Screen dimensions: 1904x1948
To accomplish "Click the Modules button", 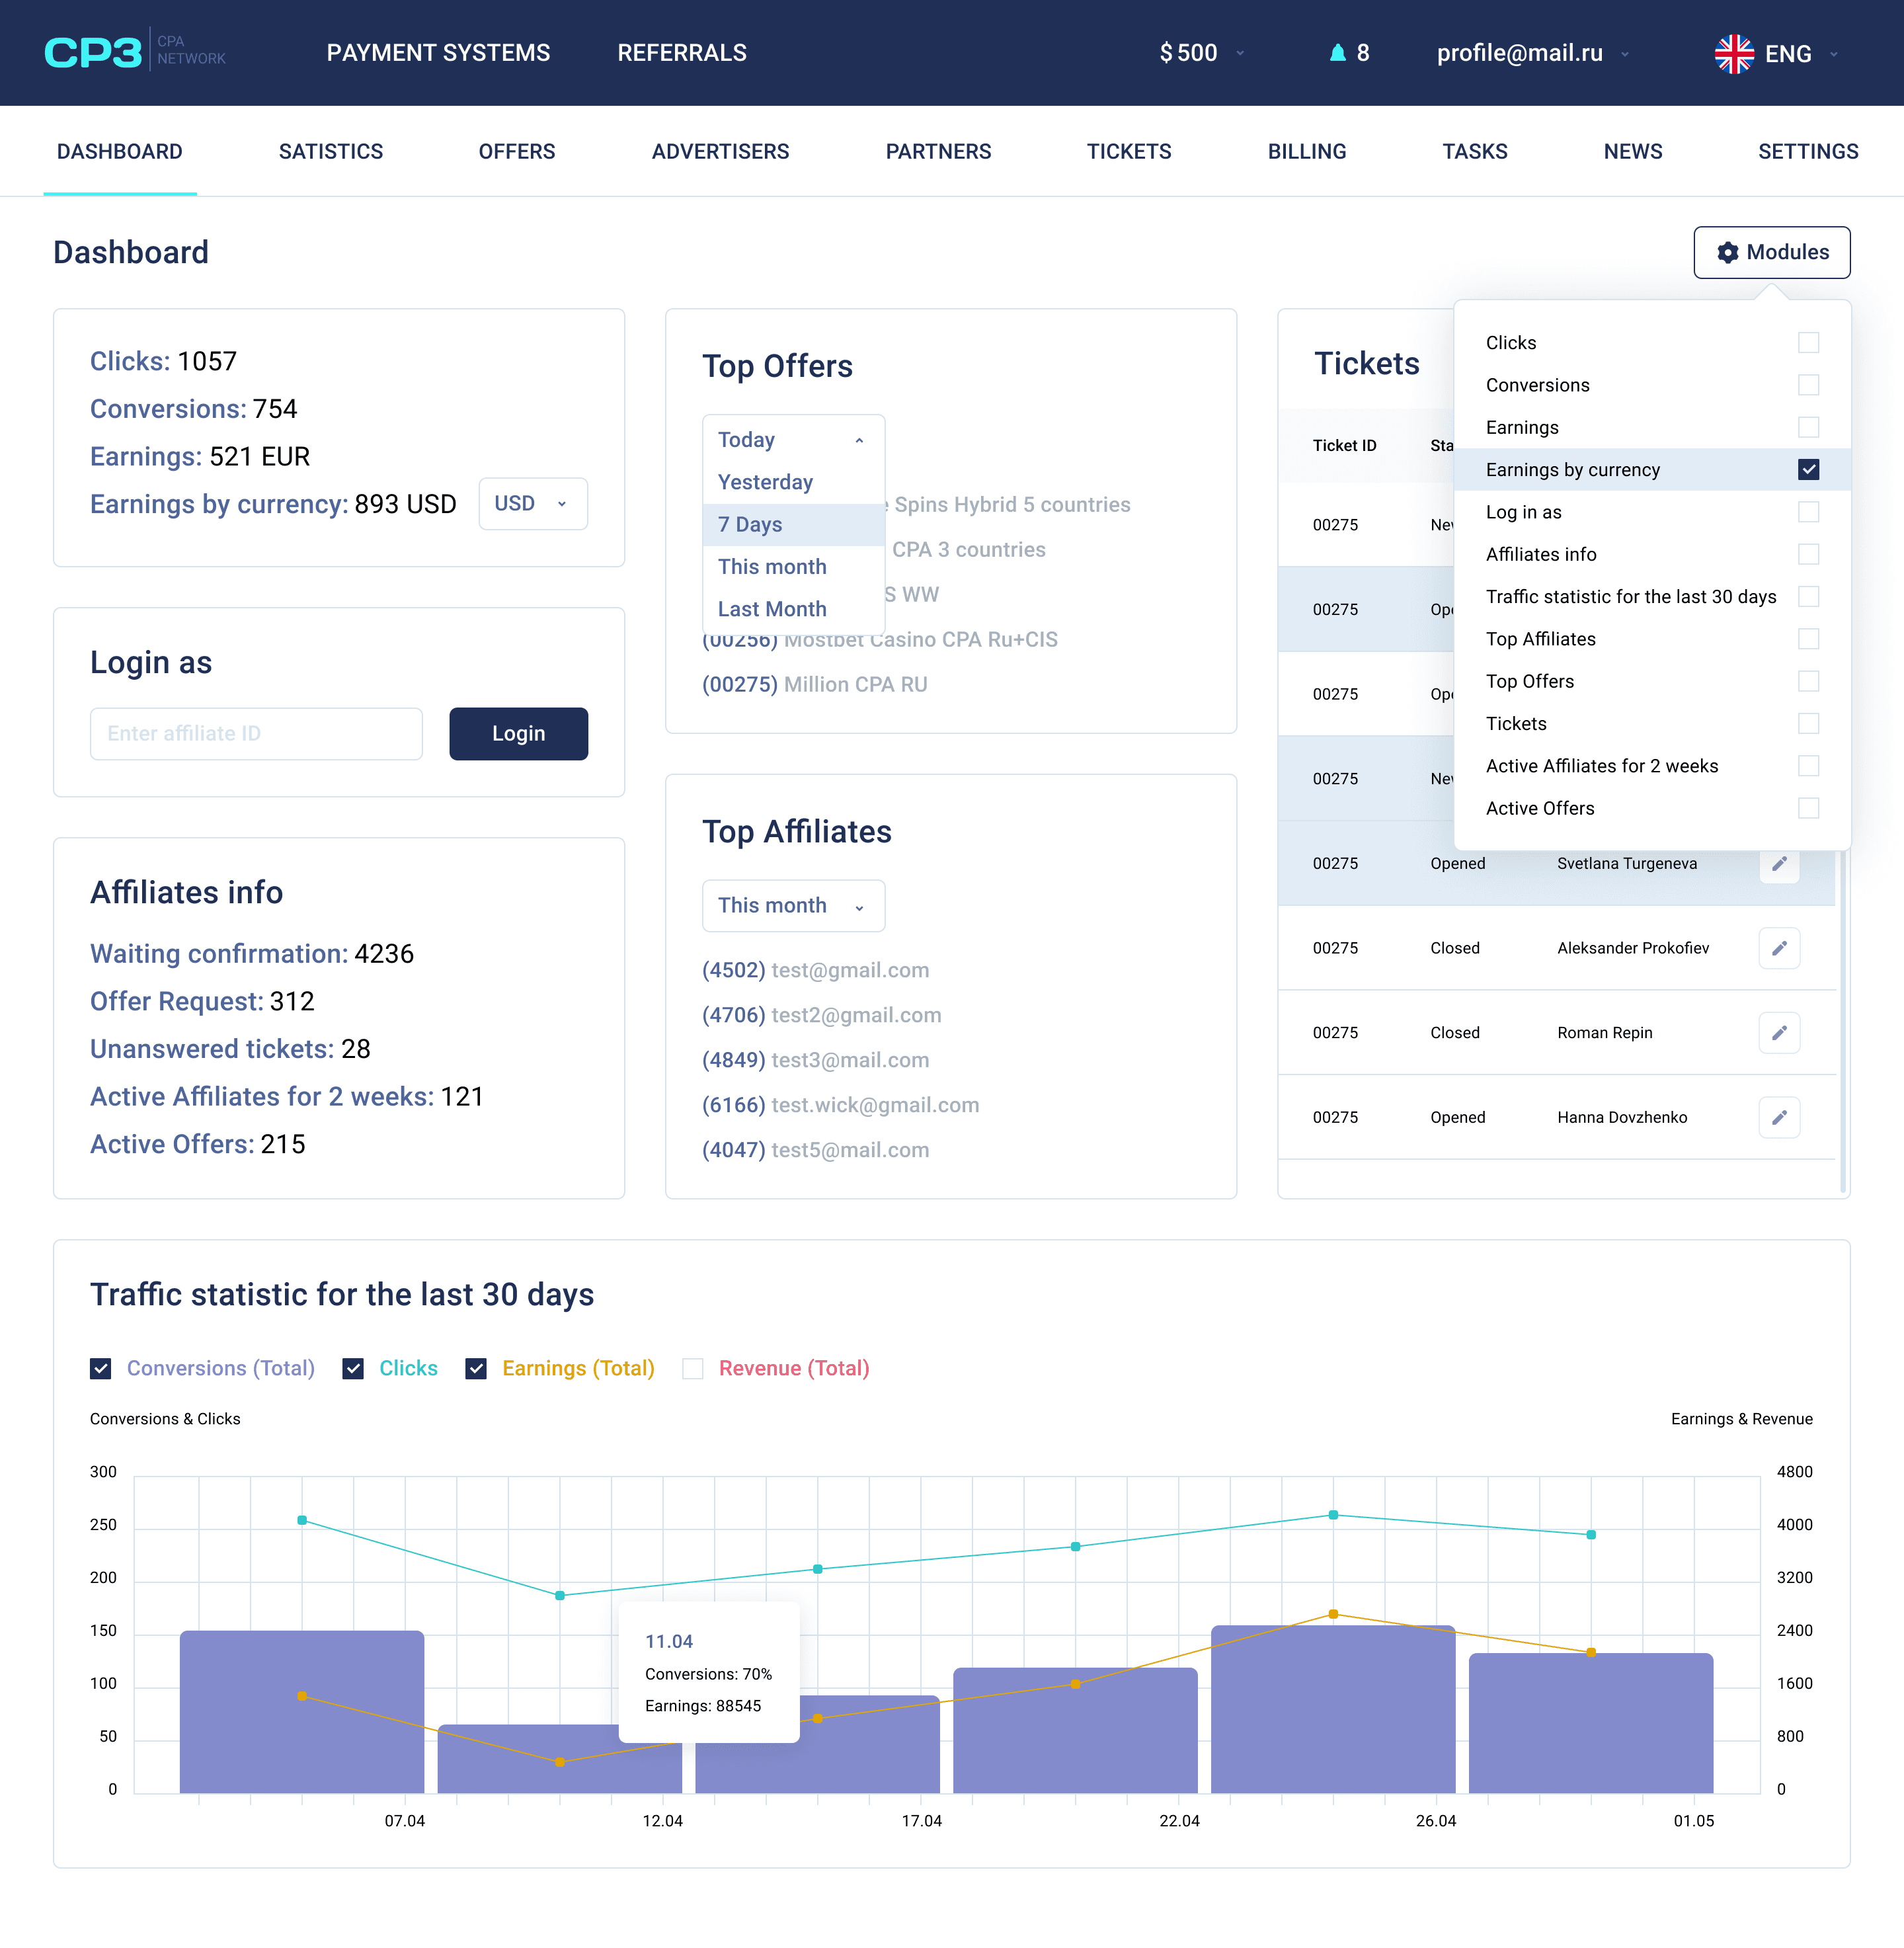I will coord(1771,253).
